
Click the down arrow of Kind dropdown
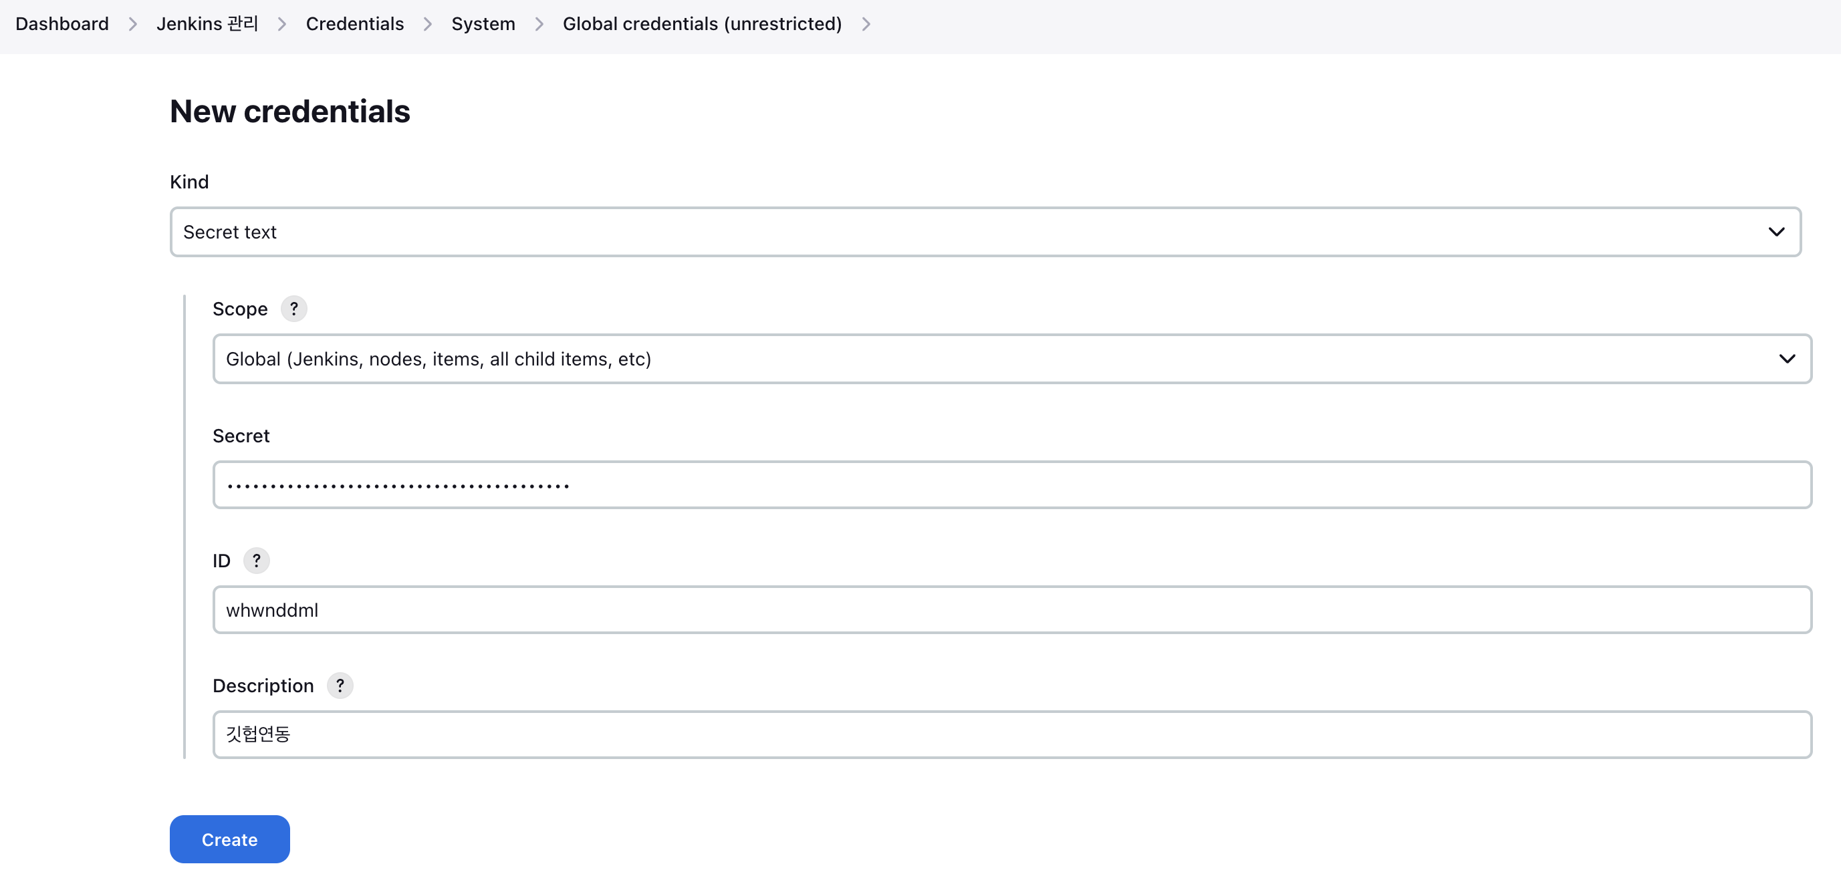click(1776, 231)
